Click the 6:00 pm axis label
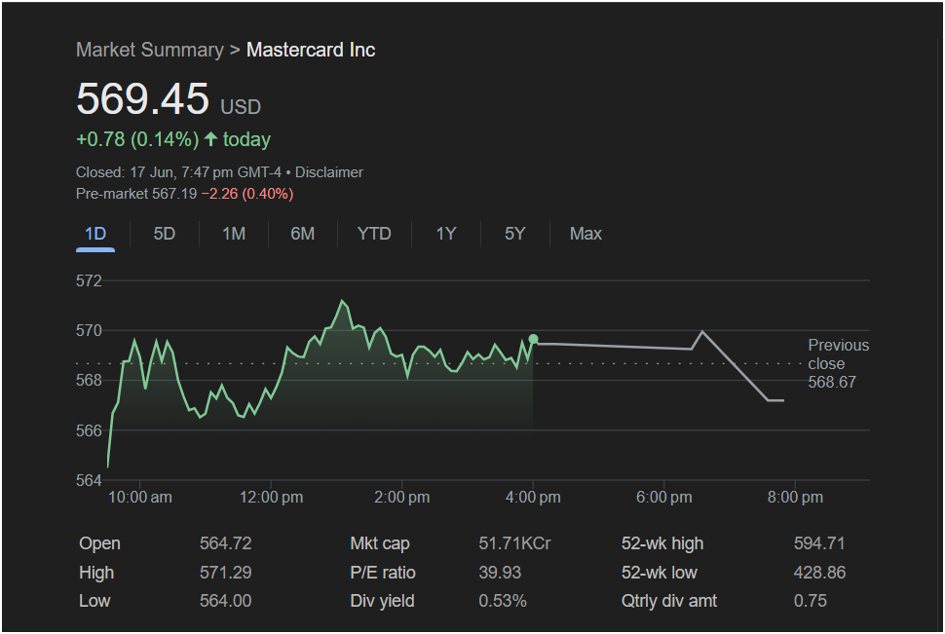945x634 pixels. pyautogui.click(x=664, y=498)
